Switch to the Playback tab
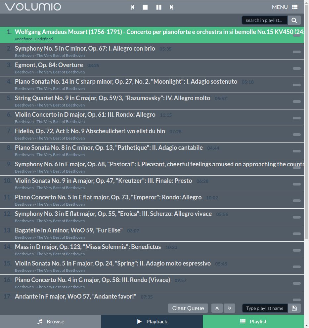 [x=152, y=321]
